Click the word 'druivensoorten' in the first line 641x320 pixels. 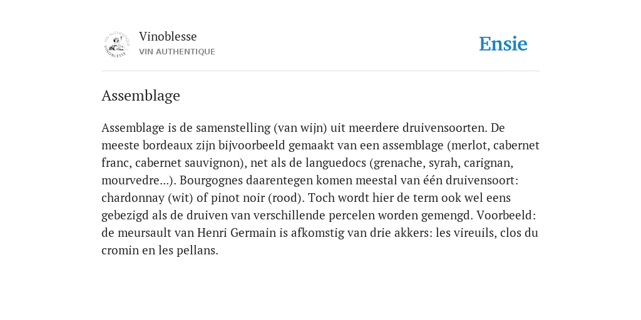[445, 127]
